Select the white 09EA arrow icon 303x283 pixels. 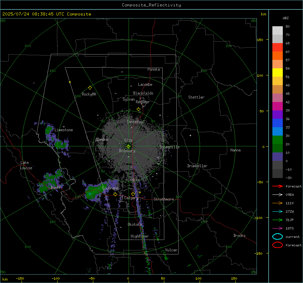tap(277, 194)
